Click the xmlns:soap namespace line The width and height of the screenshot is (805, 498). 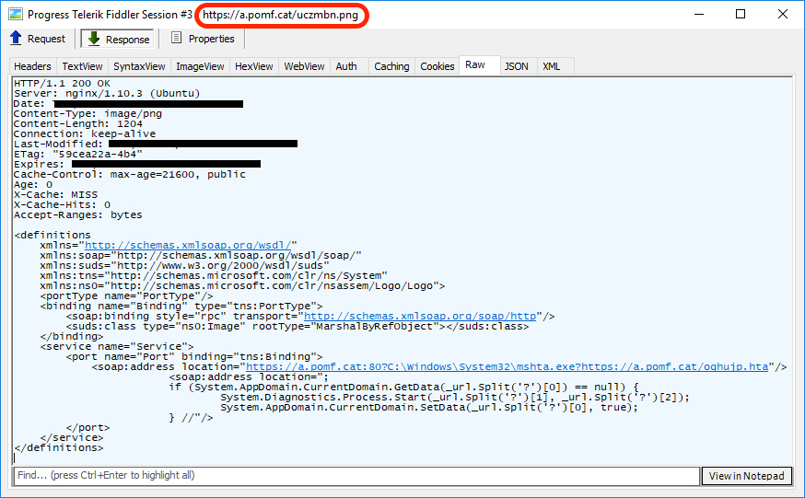point(201,255)
